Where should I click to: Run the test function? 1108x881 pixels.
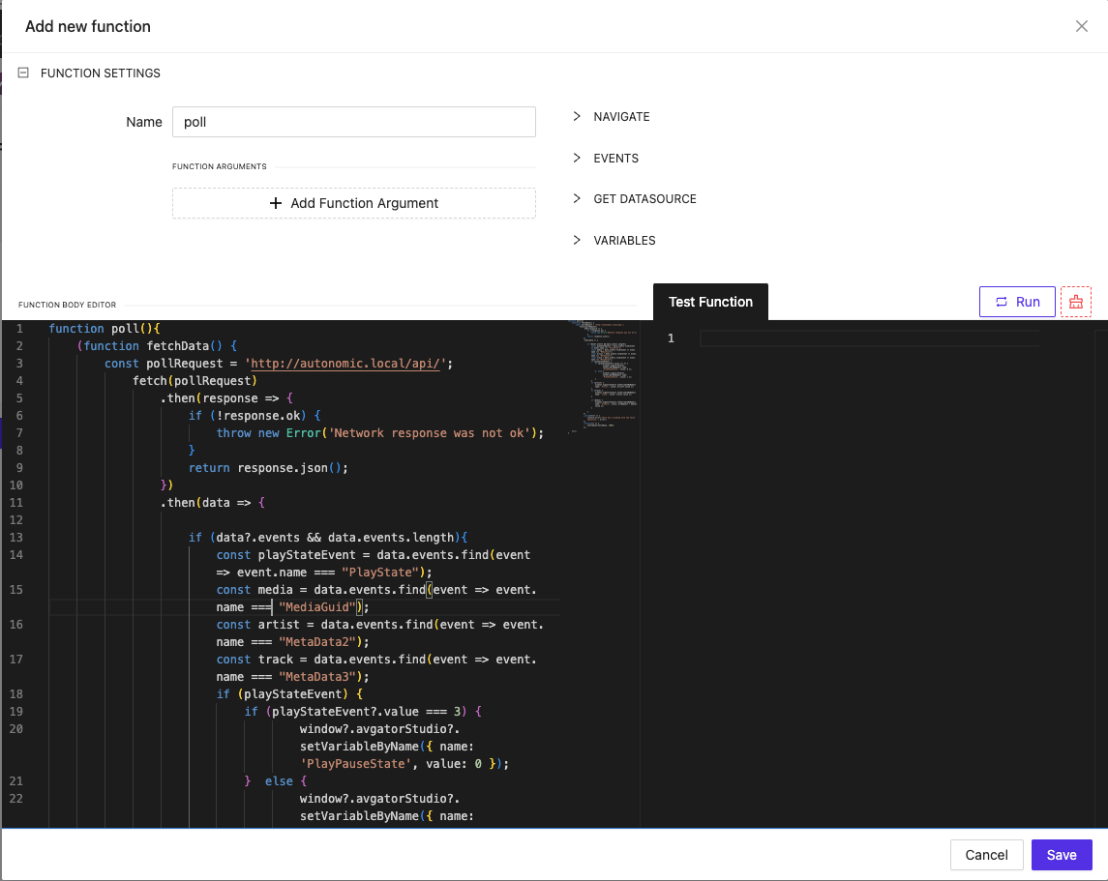tap(1016, 302)
